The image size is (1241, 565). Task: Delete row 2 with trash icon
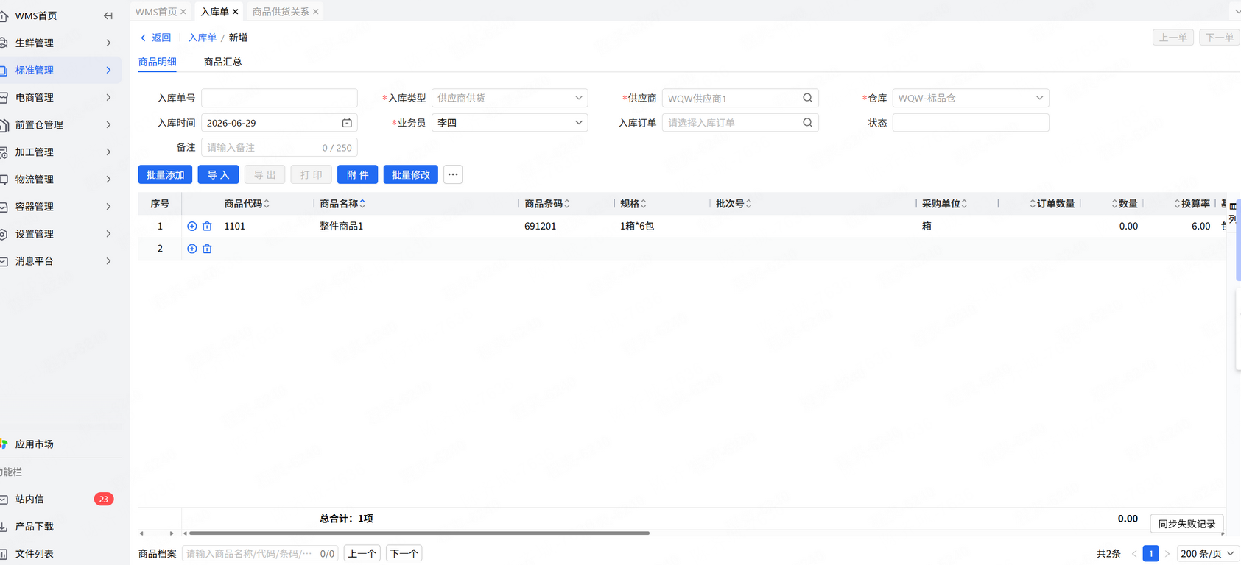pos(207,249)
